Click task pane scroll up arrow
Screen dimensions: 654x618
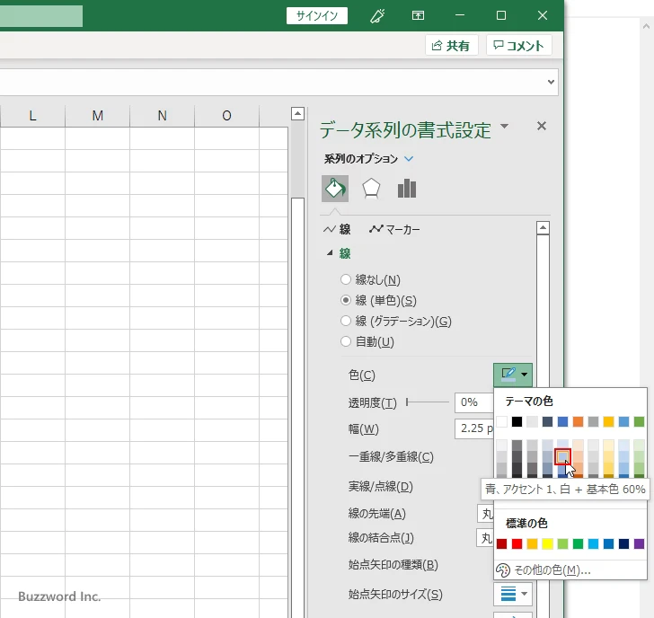[543, 227]
